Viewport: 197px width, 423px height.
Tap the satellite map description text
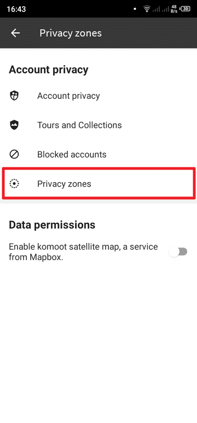(x=83, y=252)
